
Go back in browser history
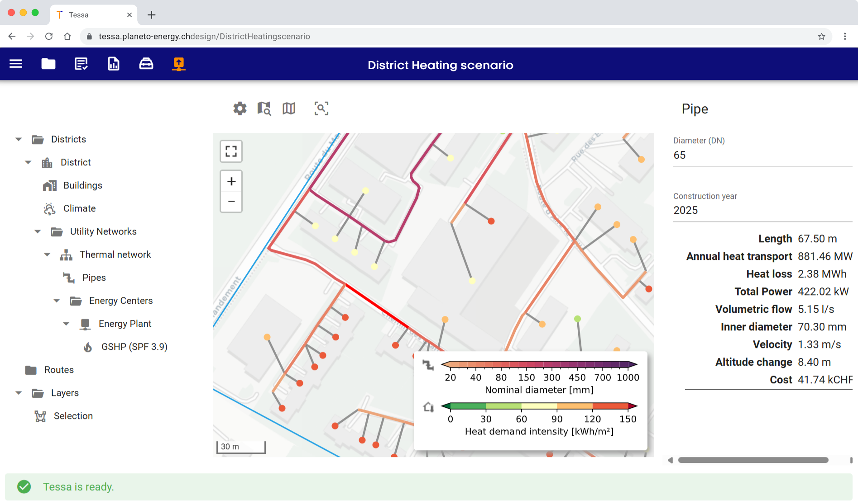[12, 36]
